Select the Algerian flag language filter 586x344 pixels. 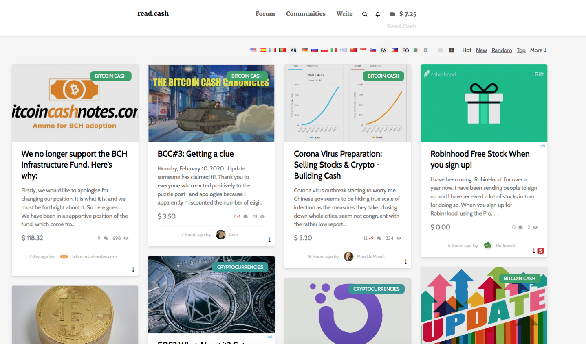(416, 50)
